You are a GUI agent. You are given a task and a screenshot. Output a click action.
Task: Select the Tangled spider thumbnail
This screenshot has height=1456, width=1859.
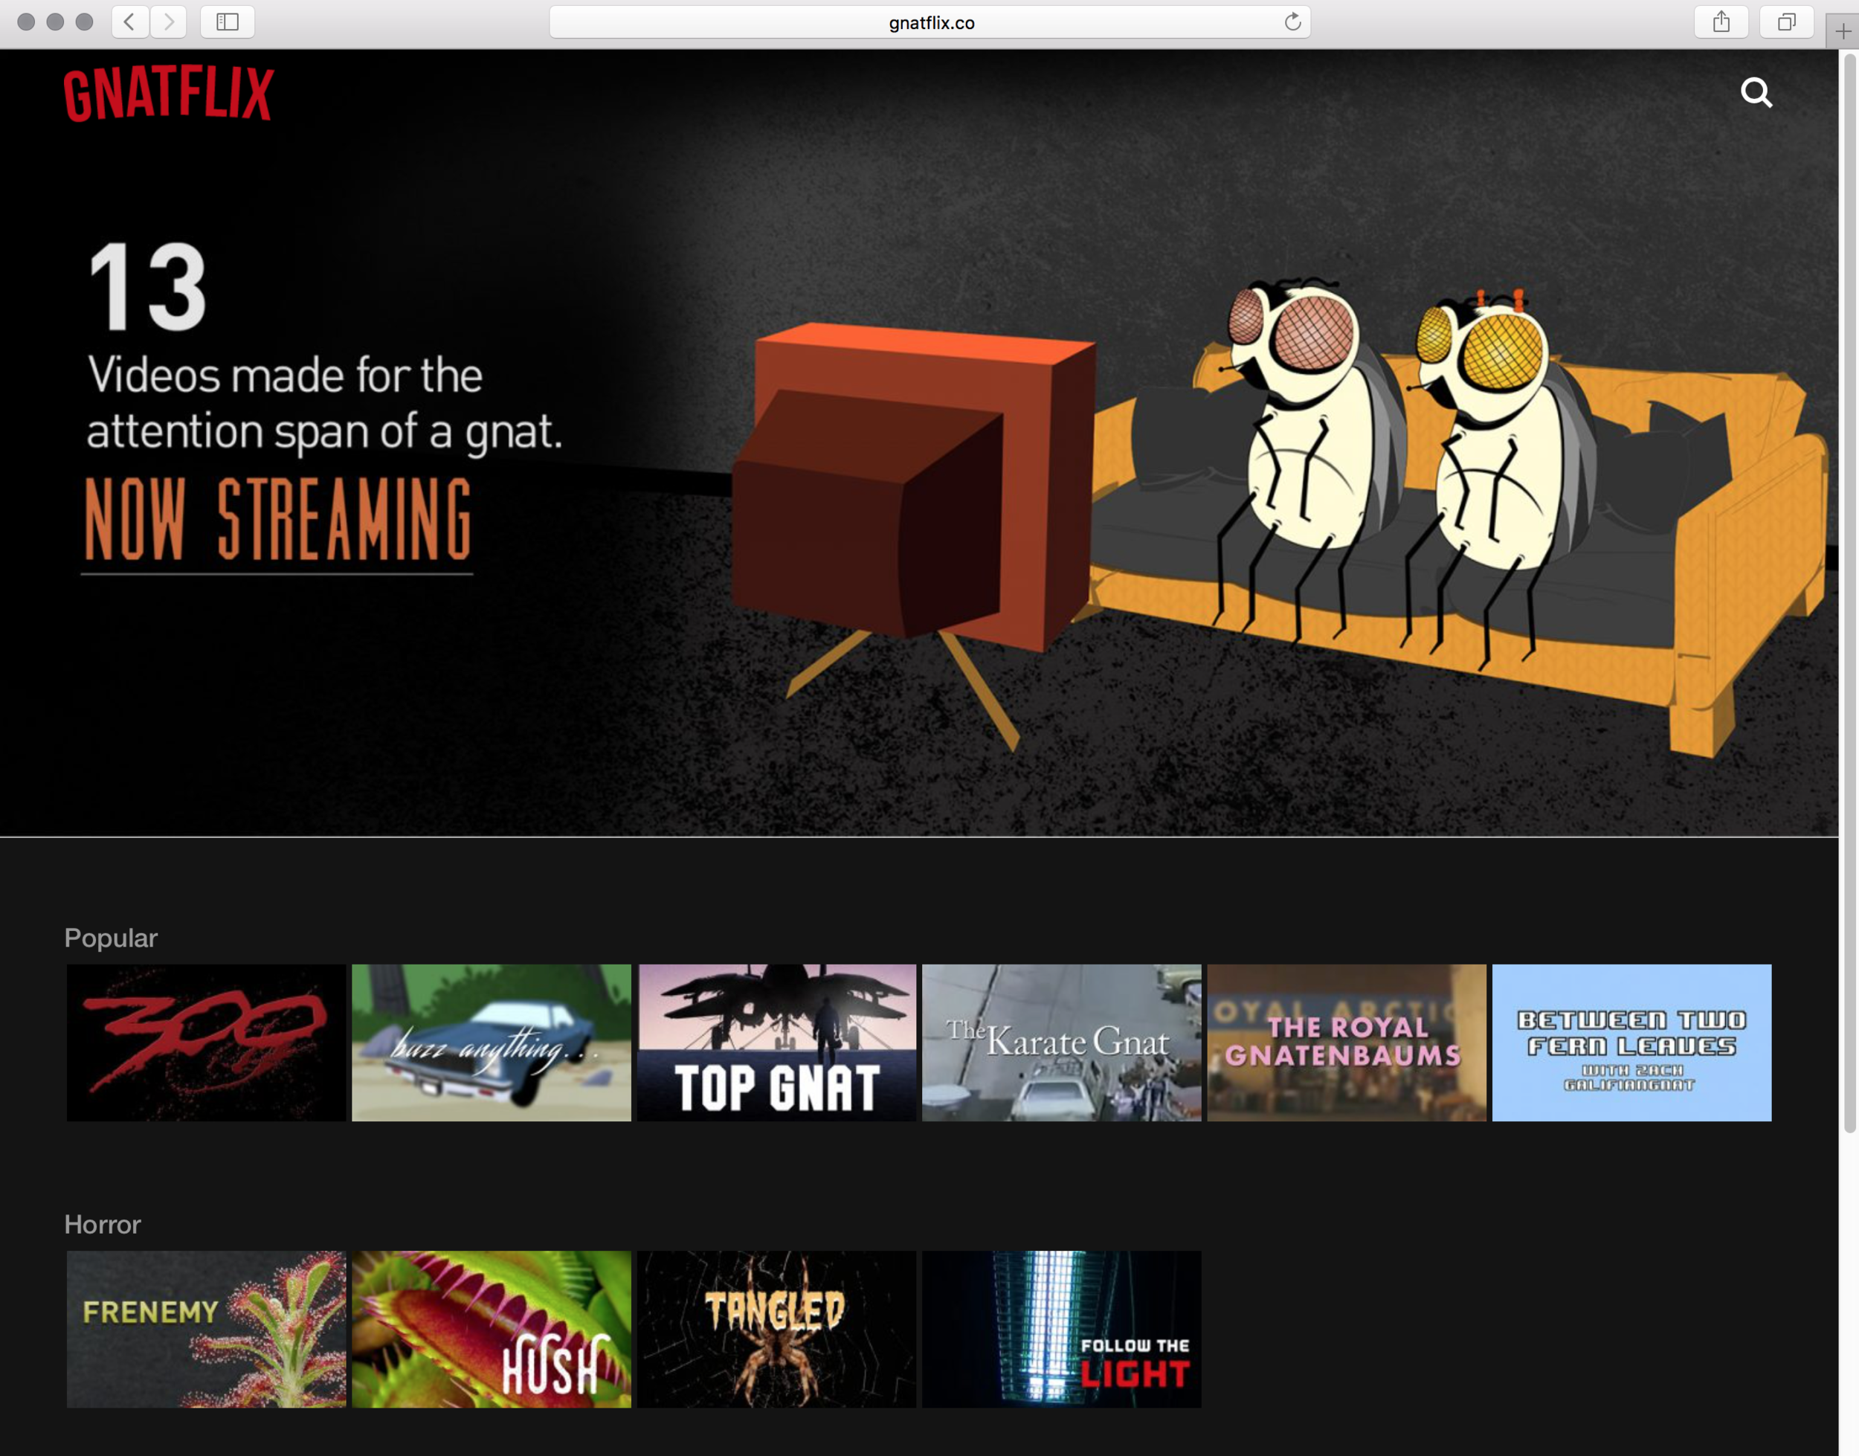776,1328
